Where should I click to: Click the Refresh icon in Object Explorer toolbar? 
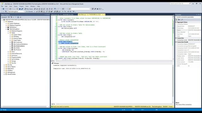tap(18, 17)
